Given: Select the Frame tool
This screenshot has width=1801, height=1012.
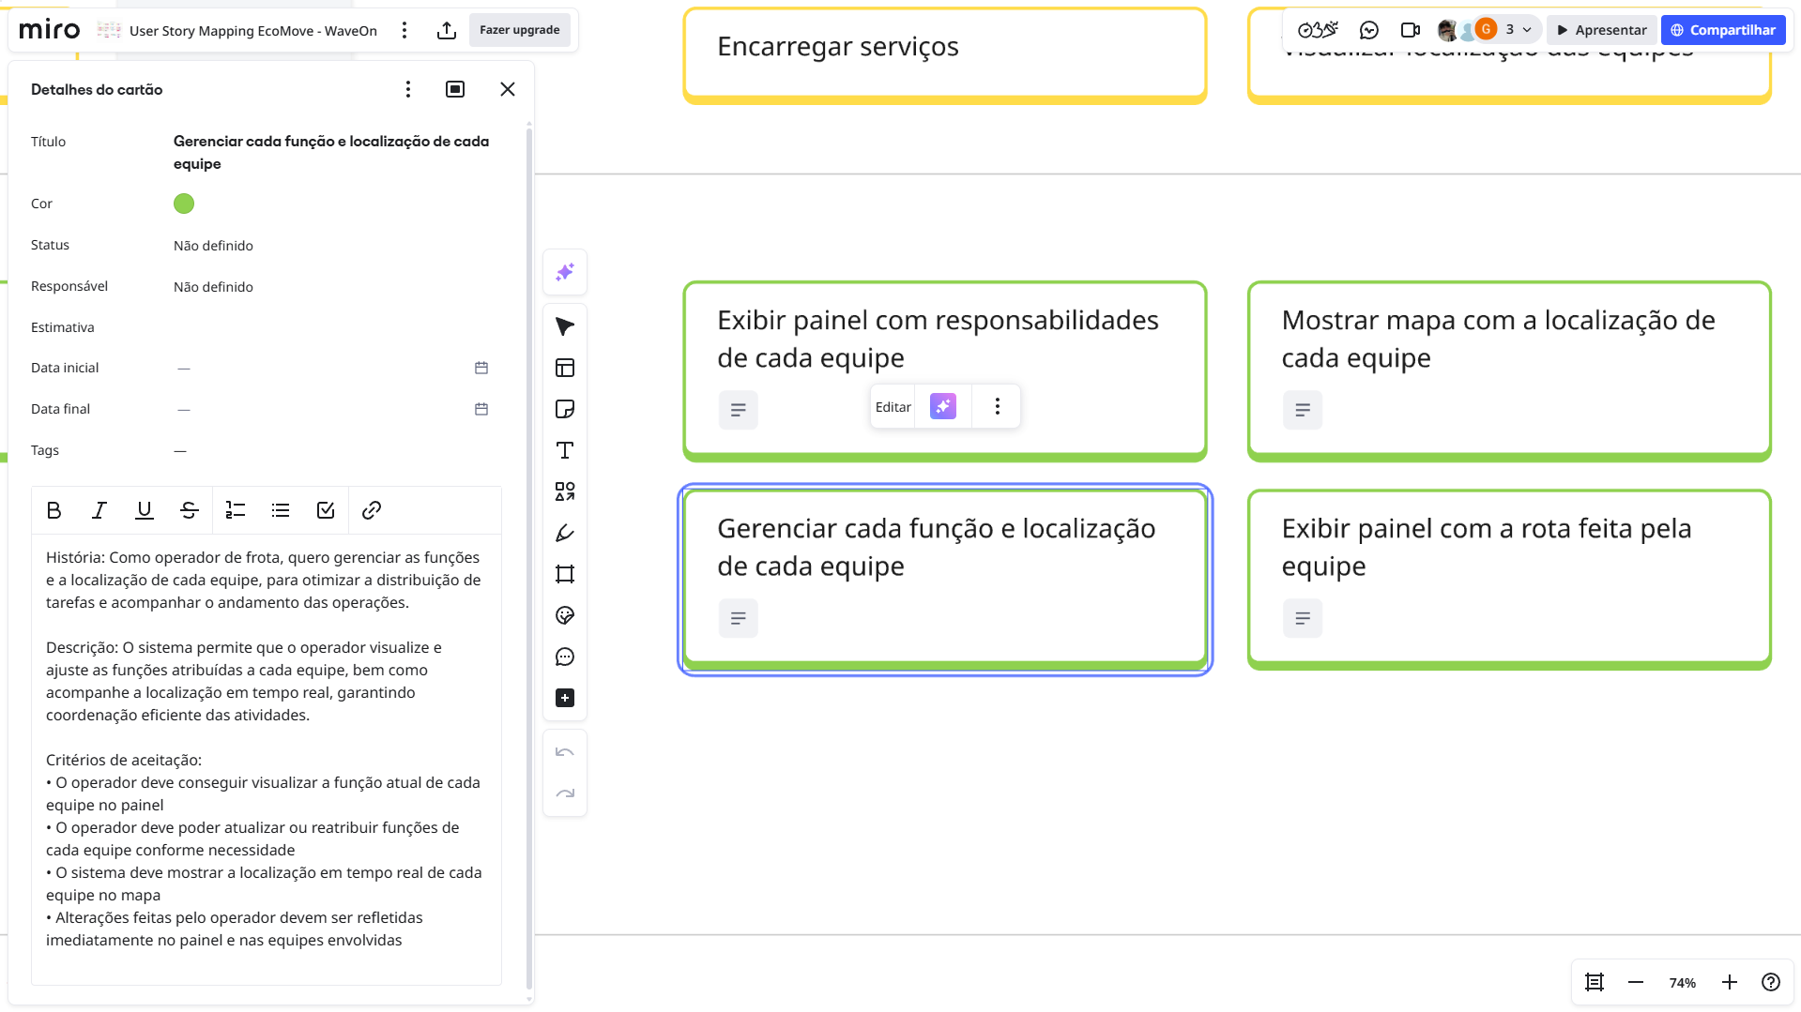Looking at the screenshot, I should (x=564, y=574).
